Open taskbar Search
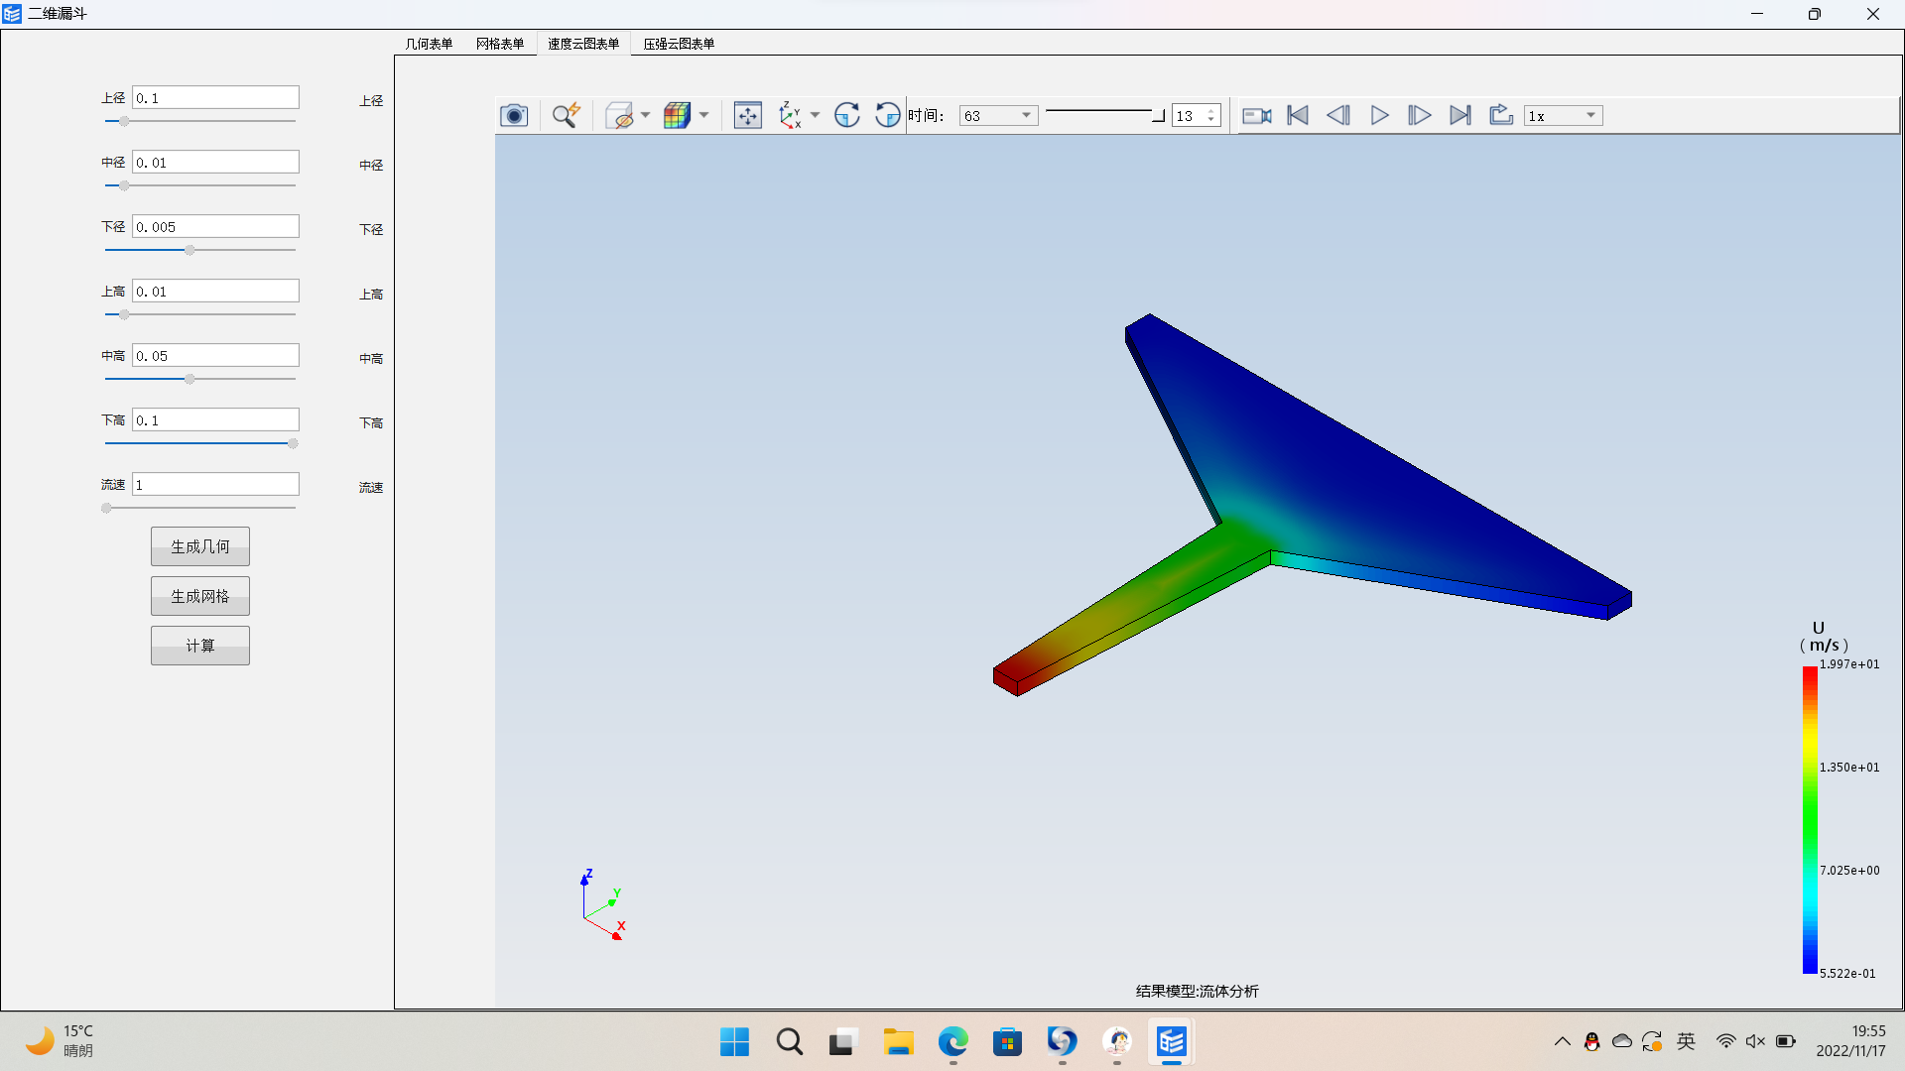The image size is (1905, 1071). pos(790,1041)
